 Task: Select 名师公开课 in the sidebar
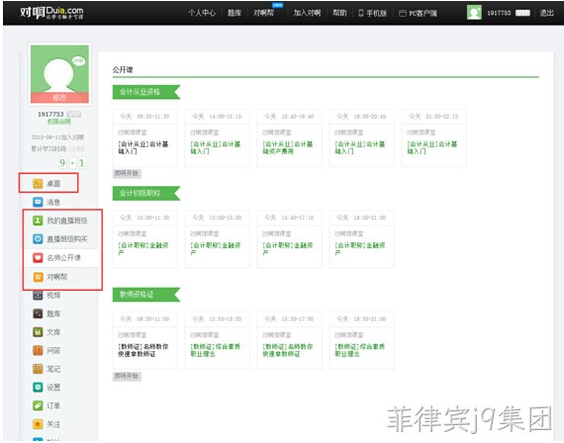tap(56, 257)
